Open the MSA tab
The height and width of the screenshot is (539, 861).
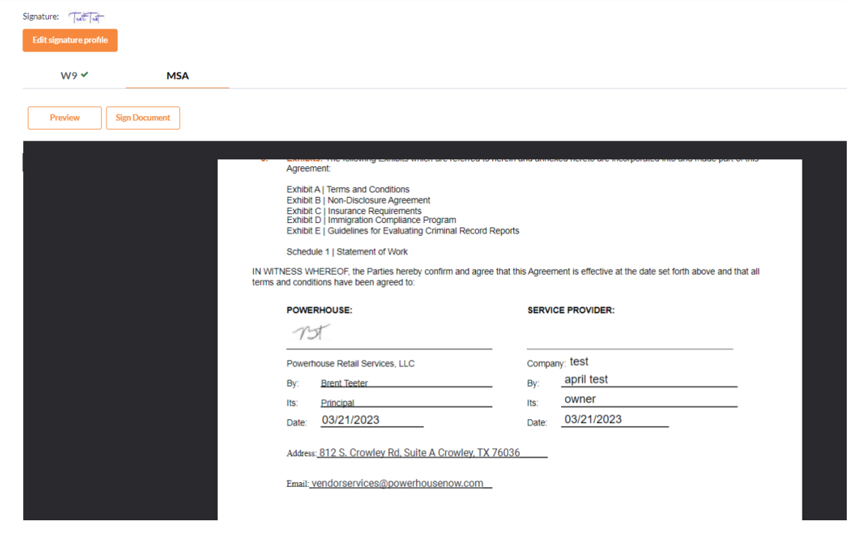coord(178,76)
